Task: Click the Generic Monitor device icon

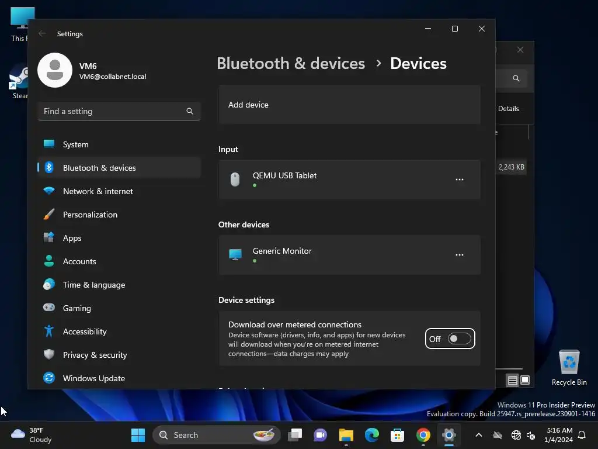Action: click(235, 254)
